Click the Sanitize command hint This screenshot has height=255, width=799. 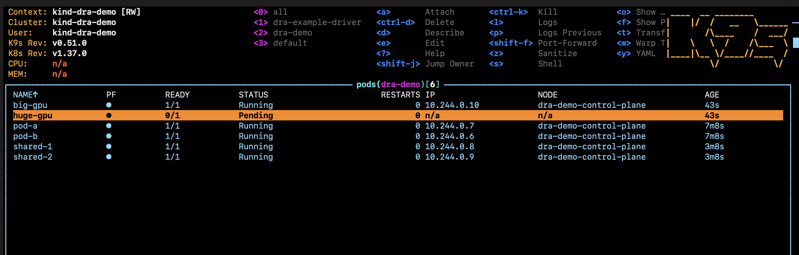click(557, 53)
